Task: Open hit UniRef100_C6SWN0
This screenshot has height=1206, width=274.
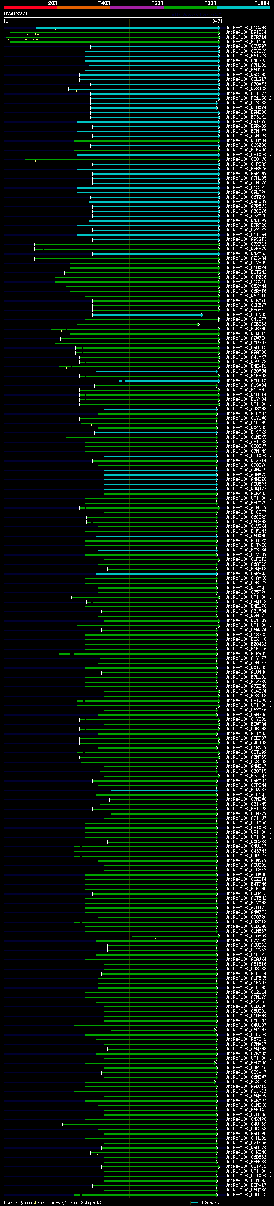Action: [x=245, y=28]
